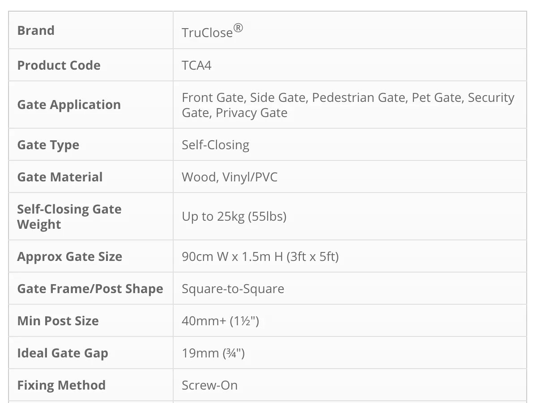Select the Product Code label

[x=59, y=65]
